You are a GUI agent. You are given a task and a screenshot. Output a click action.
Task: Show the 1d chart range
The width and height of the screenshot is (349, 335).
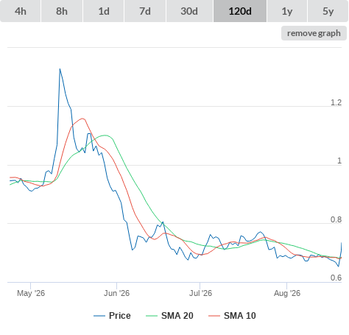[104, 11]
